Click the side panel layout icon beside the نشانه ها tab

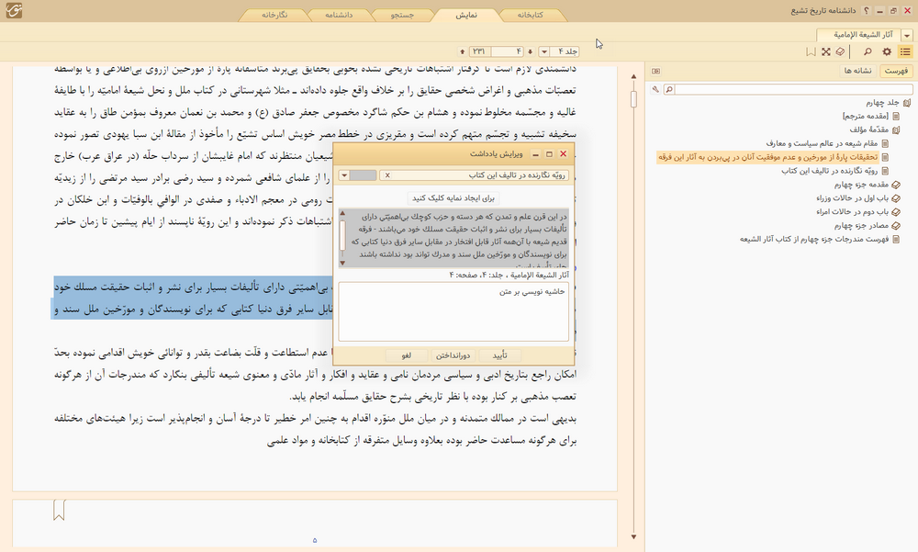[655, 71]
